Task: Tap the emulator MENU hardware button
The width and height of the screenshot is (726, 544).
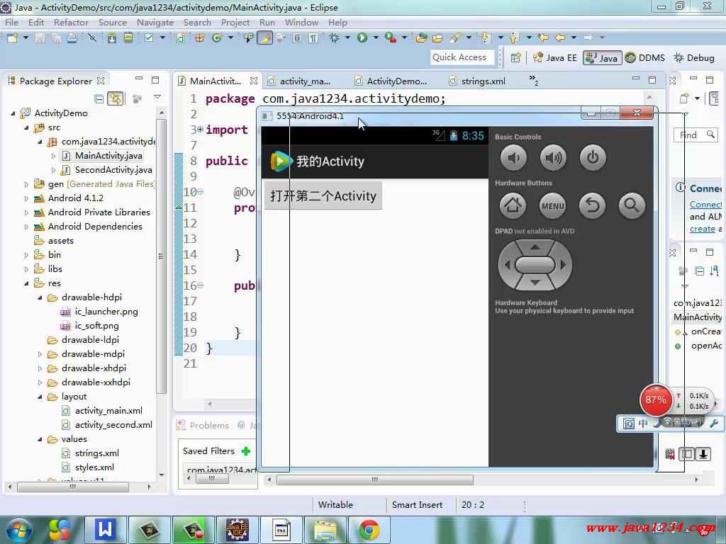Action: 553,205
